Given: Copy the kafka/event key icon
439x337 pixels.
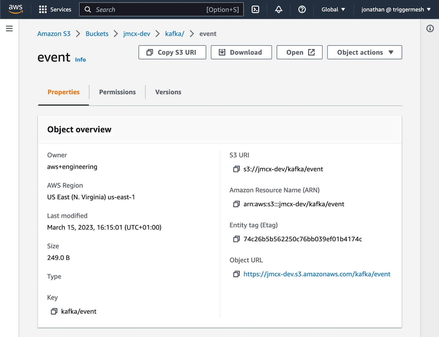Looking at the screenshot, I should (54, 311).
